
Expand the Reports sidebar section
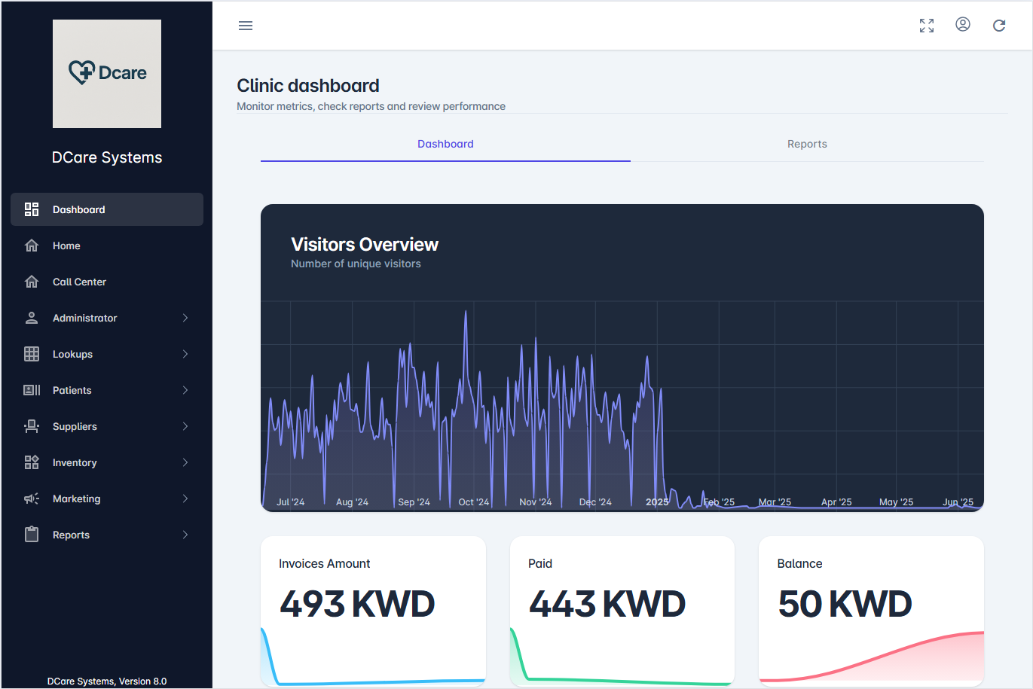pyautogui.click(x=185, y=535)
